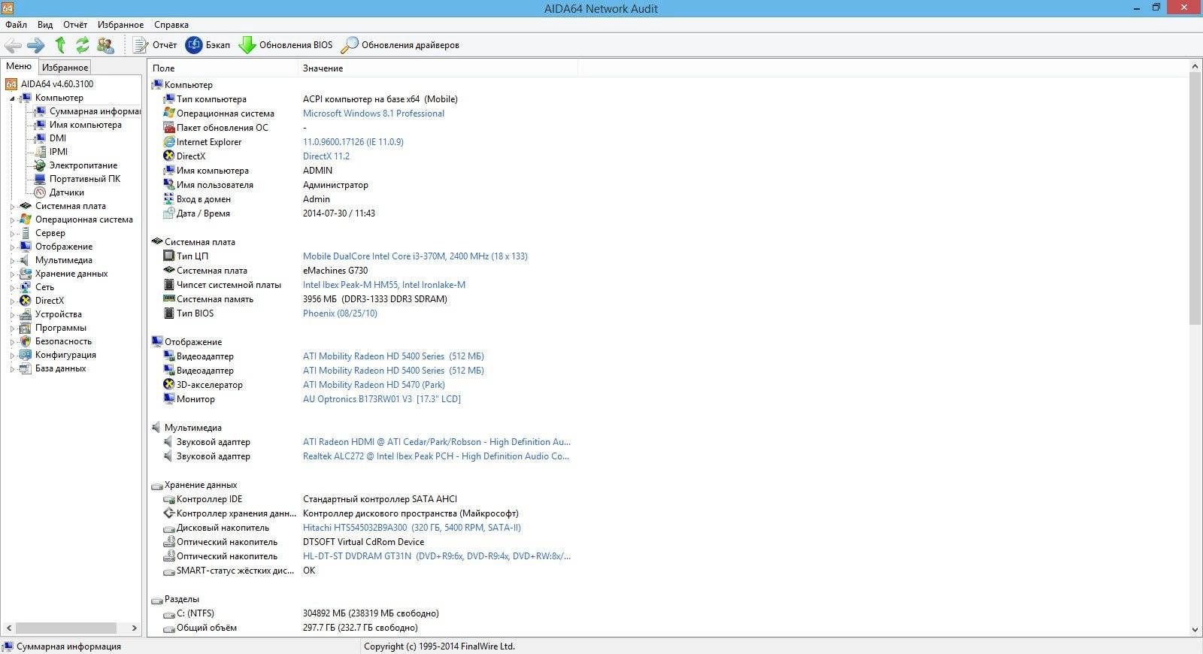Open the Файл menu
The image size is (1203, 654).
(x=16, y=25)
